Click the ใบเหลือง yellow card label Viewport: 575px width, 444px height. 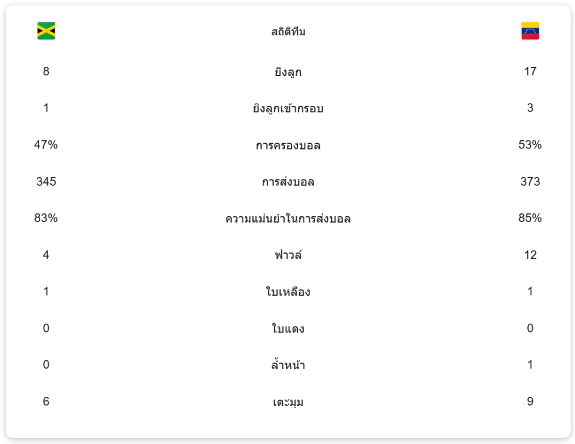(x=288, y=292)
